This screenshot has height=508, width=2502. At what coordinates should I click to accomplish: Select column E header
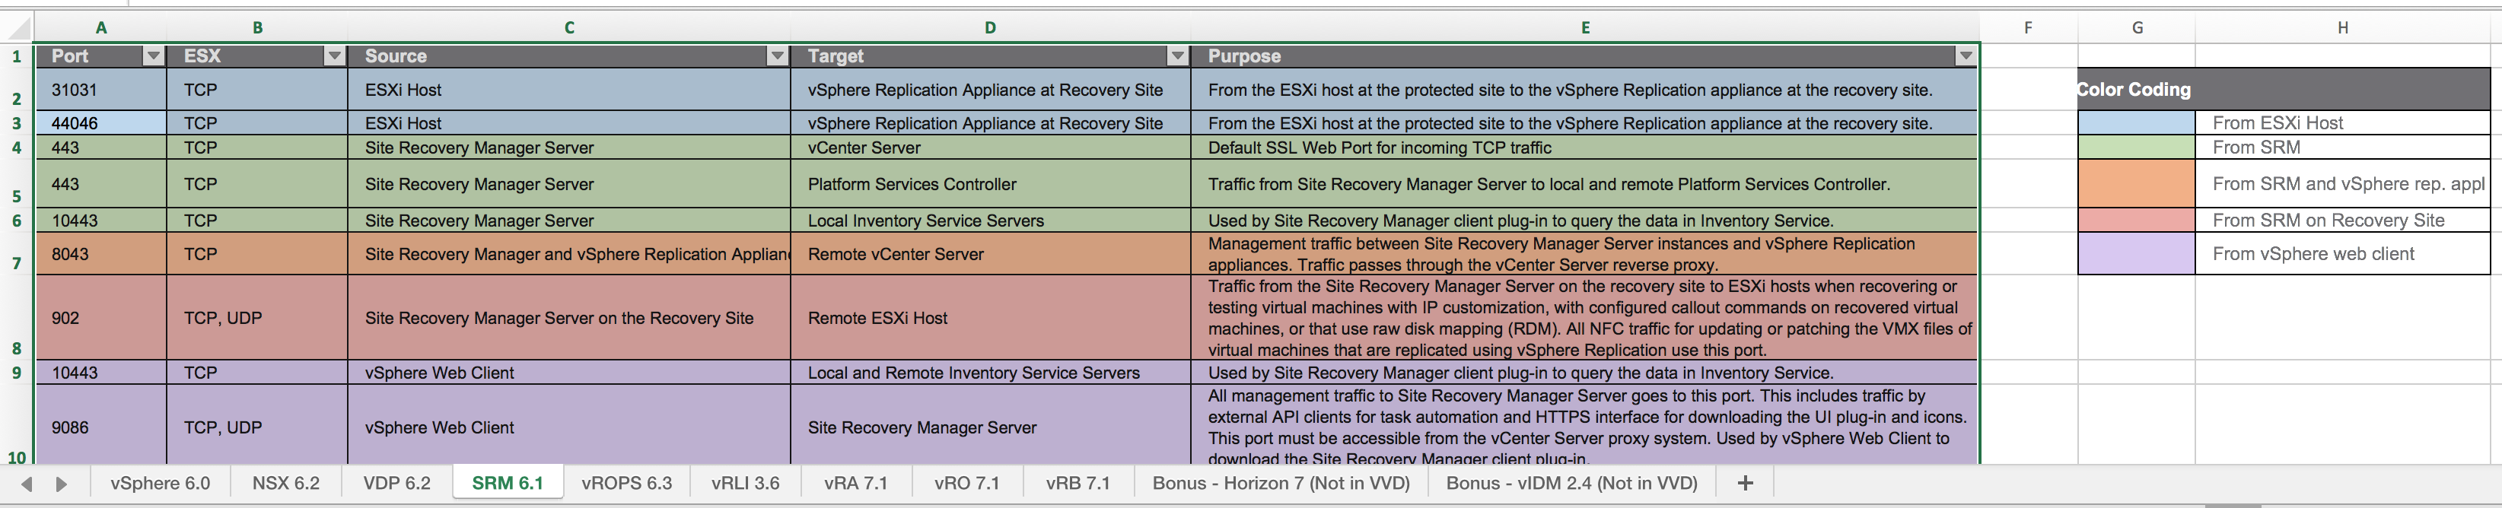(x=1585, y=28)
